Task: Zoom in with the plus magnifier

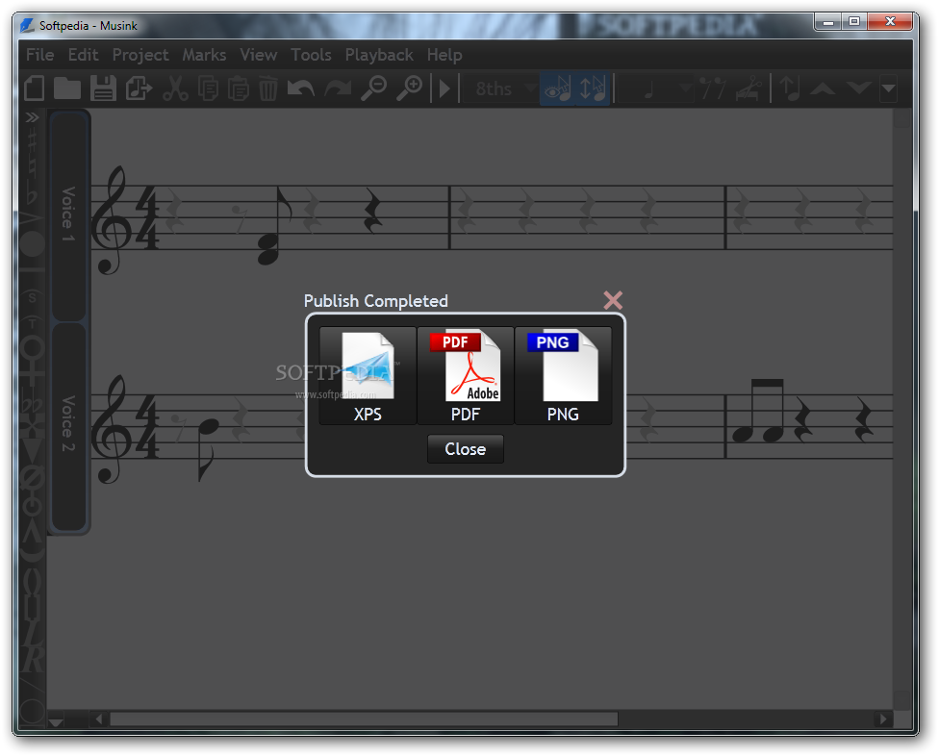Action: (x=410, y=88)
